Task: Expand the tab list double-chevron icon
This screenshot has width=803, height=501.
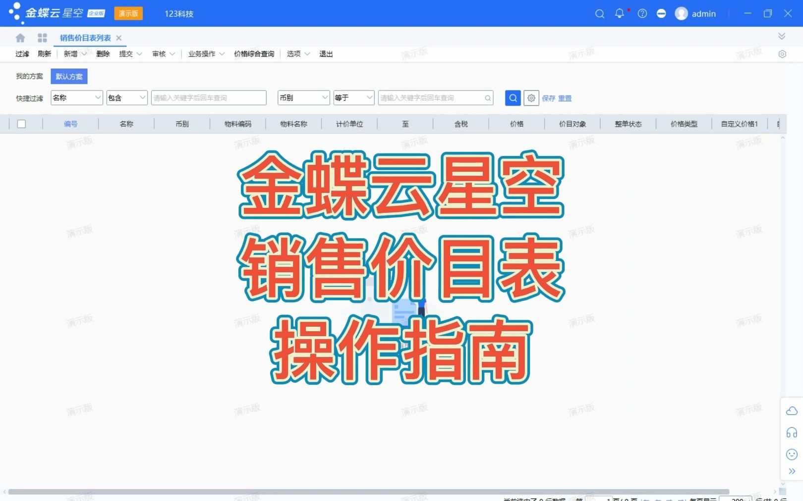Action: 782,36
